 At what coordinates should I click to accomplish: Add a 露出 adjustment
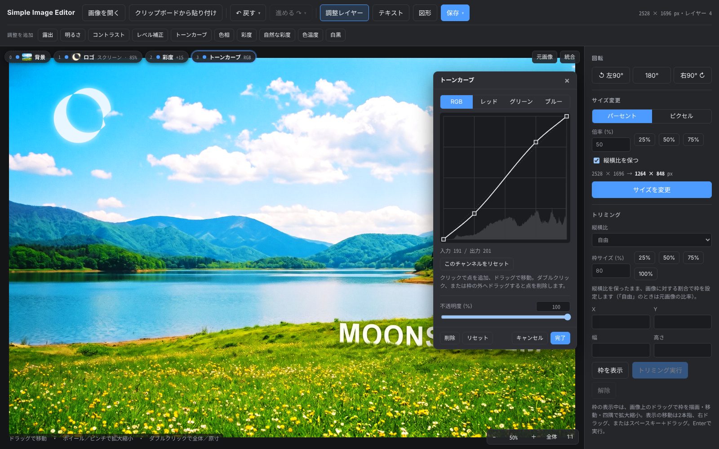pyautogui.click(x=48, y=35)
